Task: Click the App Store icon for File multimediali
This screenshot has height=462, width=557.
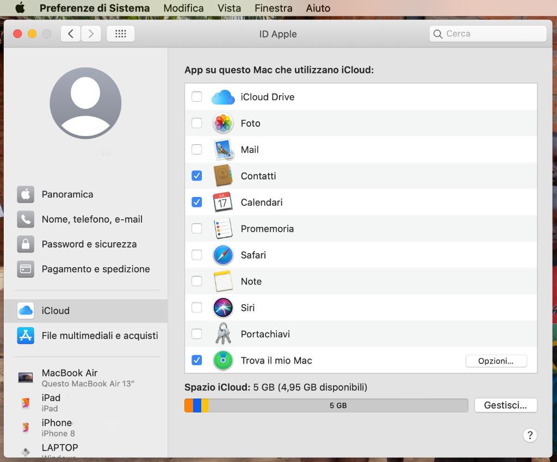Action: (26, 336)
